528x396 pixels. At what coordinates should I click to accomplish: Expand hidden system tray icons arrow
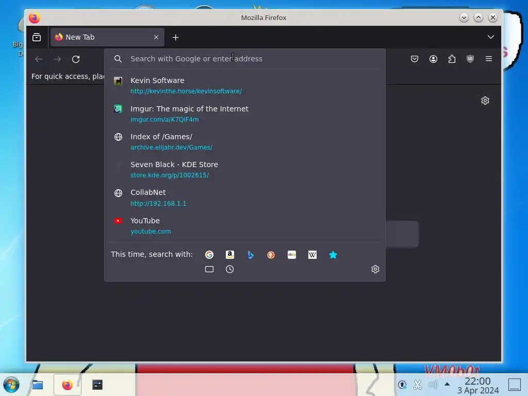point(447,384)
